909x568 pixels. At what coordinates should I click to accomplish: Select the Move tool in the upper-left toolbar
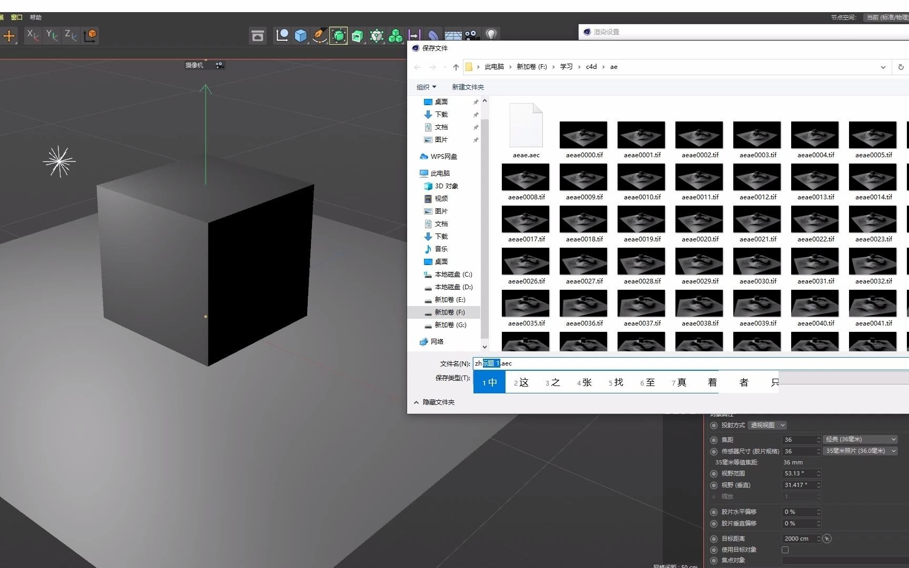(x=9, y=35)
